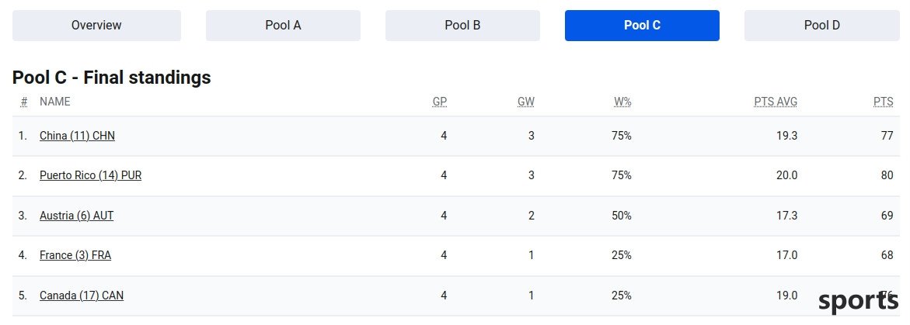The image size is (910, 325).
Task: Click the GP column header
Action: [440, 102]
